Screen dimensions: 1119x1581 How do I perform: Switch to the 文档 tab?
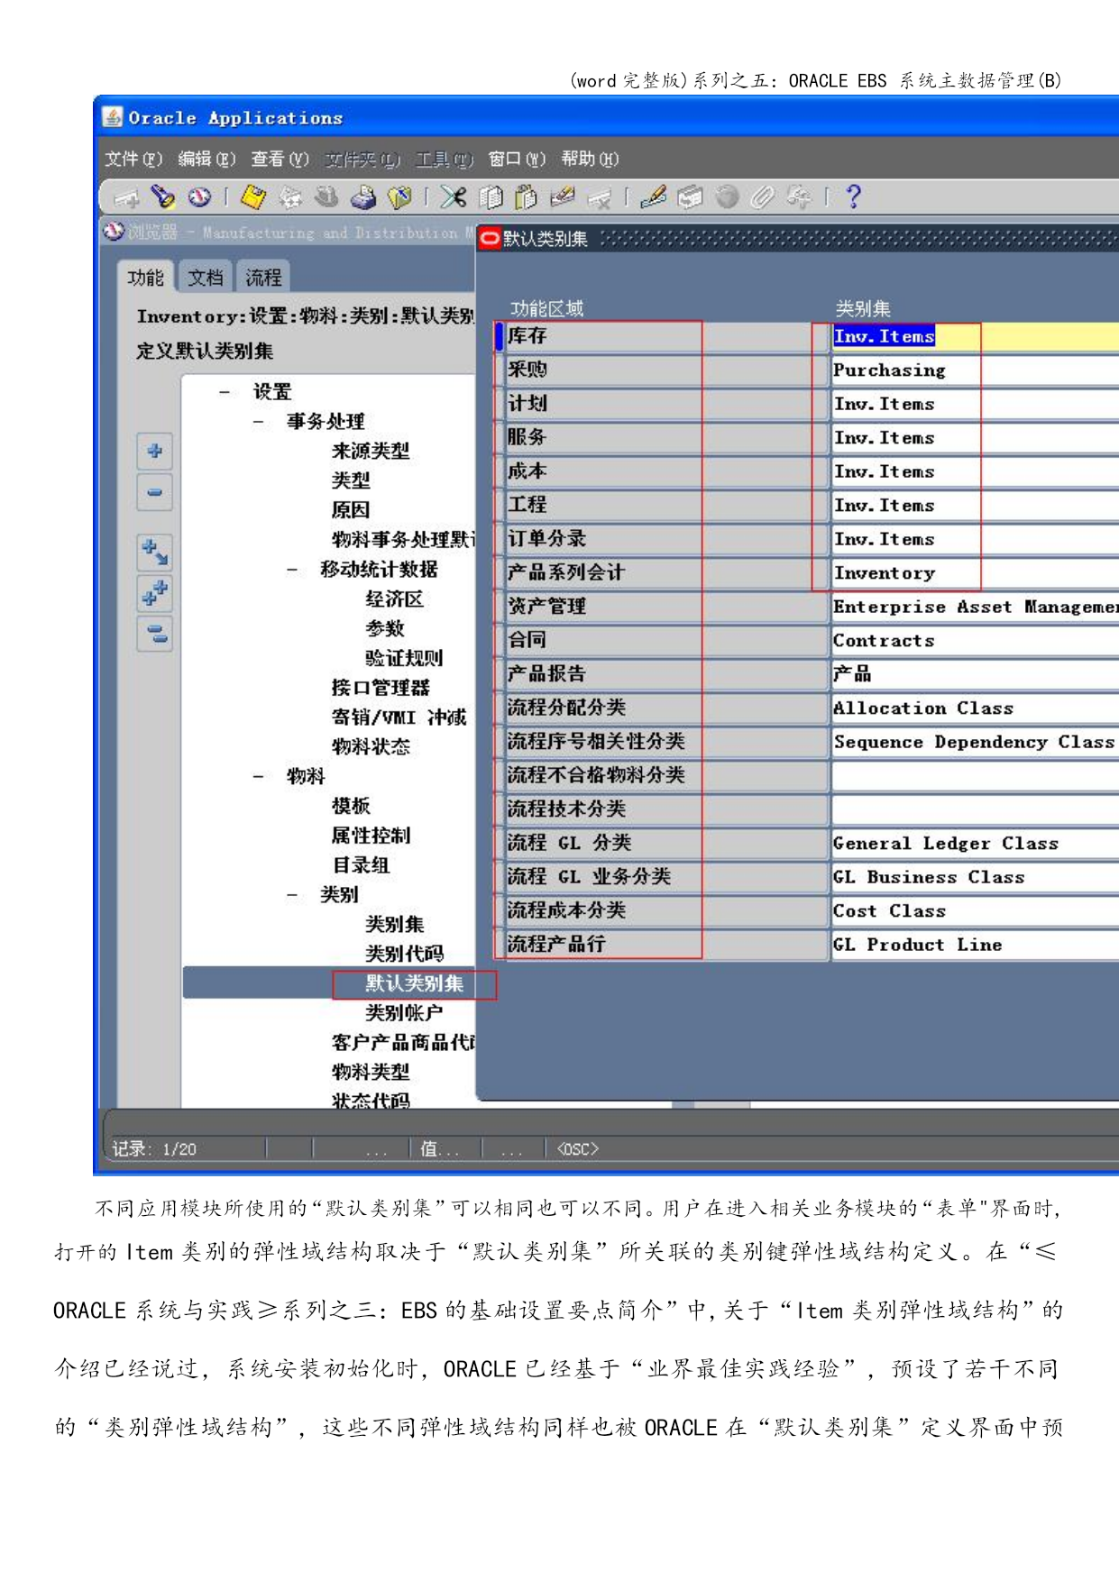point(206,278)
